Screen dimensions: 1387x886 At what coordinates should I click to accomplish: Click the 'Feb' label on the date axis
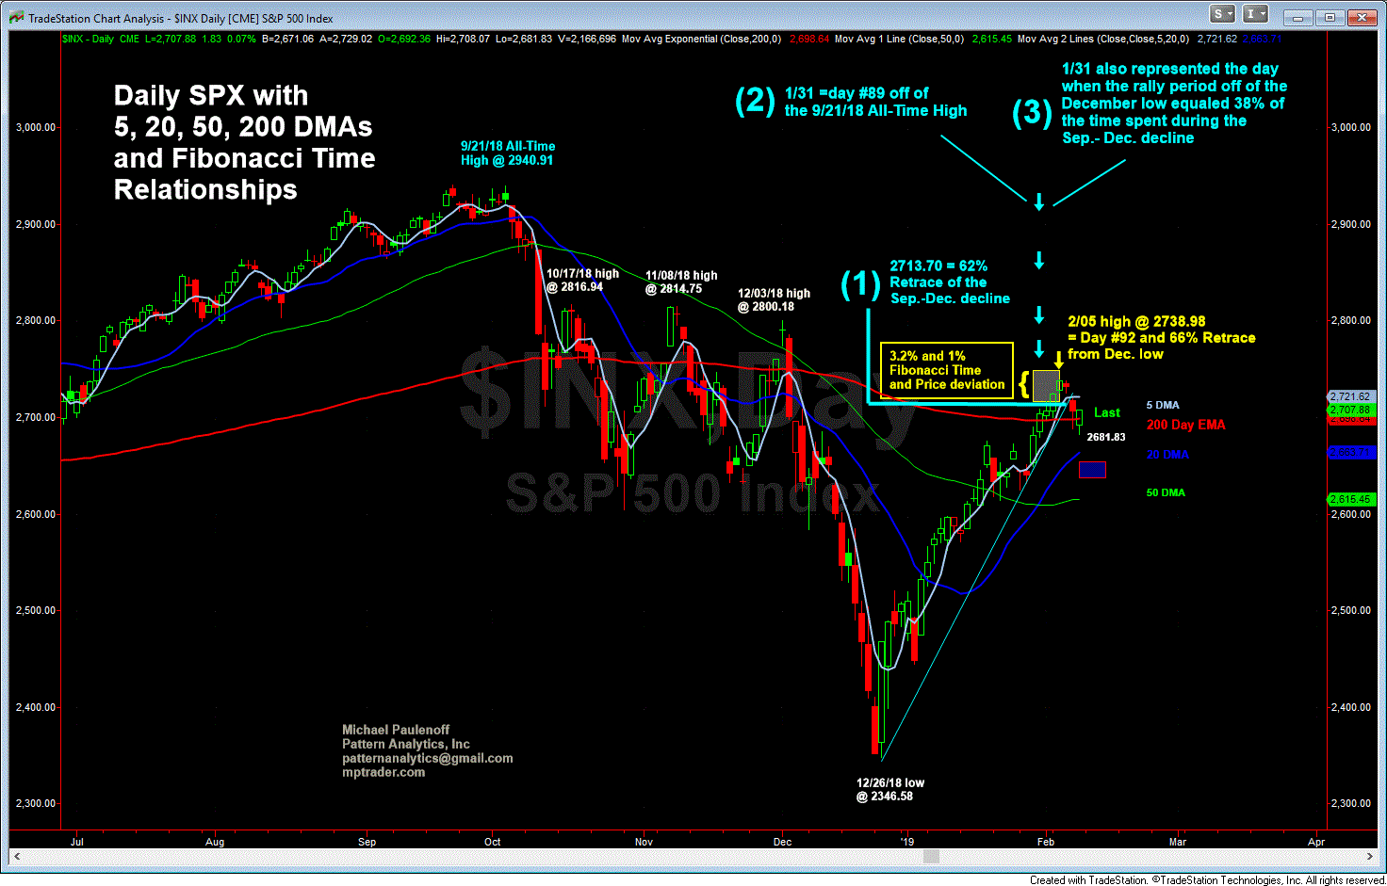[x=1046, y=842]
